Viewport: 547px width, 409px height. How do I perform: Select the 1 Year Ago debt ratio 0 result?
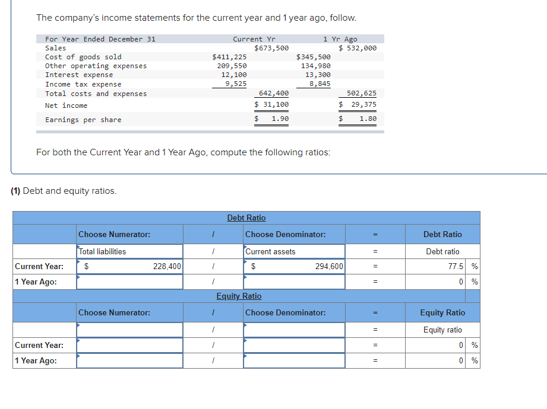click(x=435, y=282)
